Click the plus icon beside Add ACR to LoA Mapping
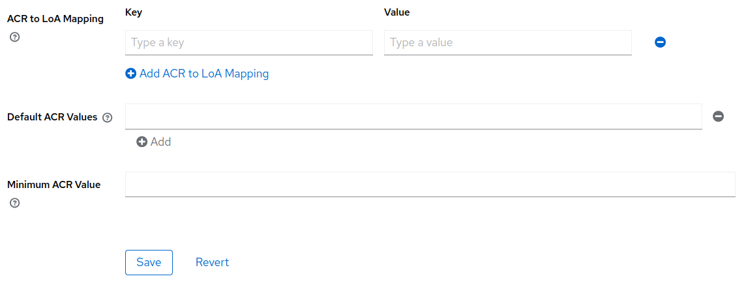This screenshot has width=742, height=285. pos(131,74)
